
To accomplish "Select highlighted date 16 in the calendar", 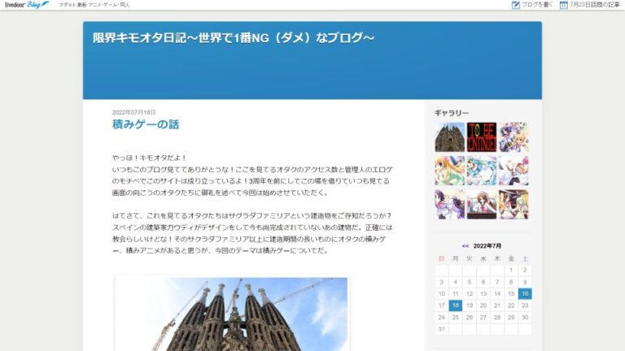I will click(525, 293).
